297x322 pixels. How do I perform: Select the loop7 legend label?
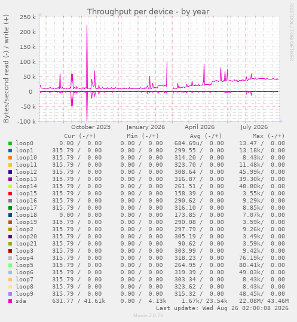25,280
